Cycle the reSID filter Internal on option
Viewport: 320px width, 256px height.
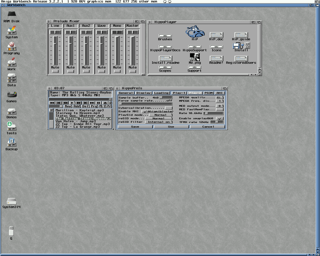pyautogui.click(x=159, y=122)
